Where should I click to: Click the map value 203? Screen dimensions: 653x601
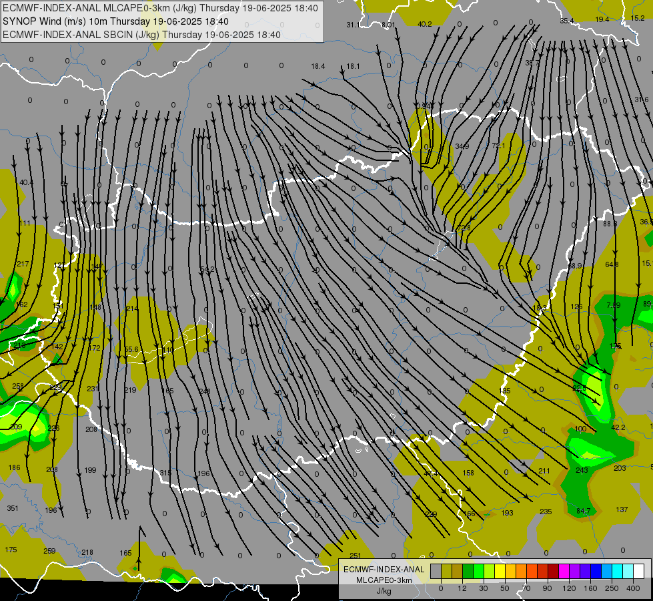[x=620, y=468]
